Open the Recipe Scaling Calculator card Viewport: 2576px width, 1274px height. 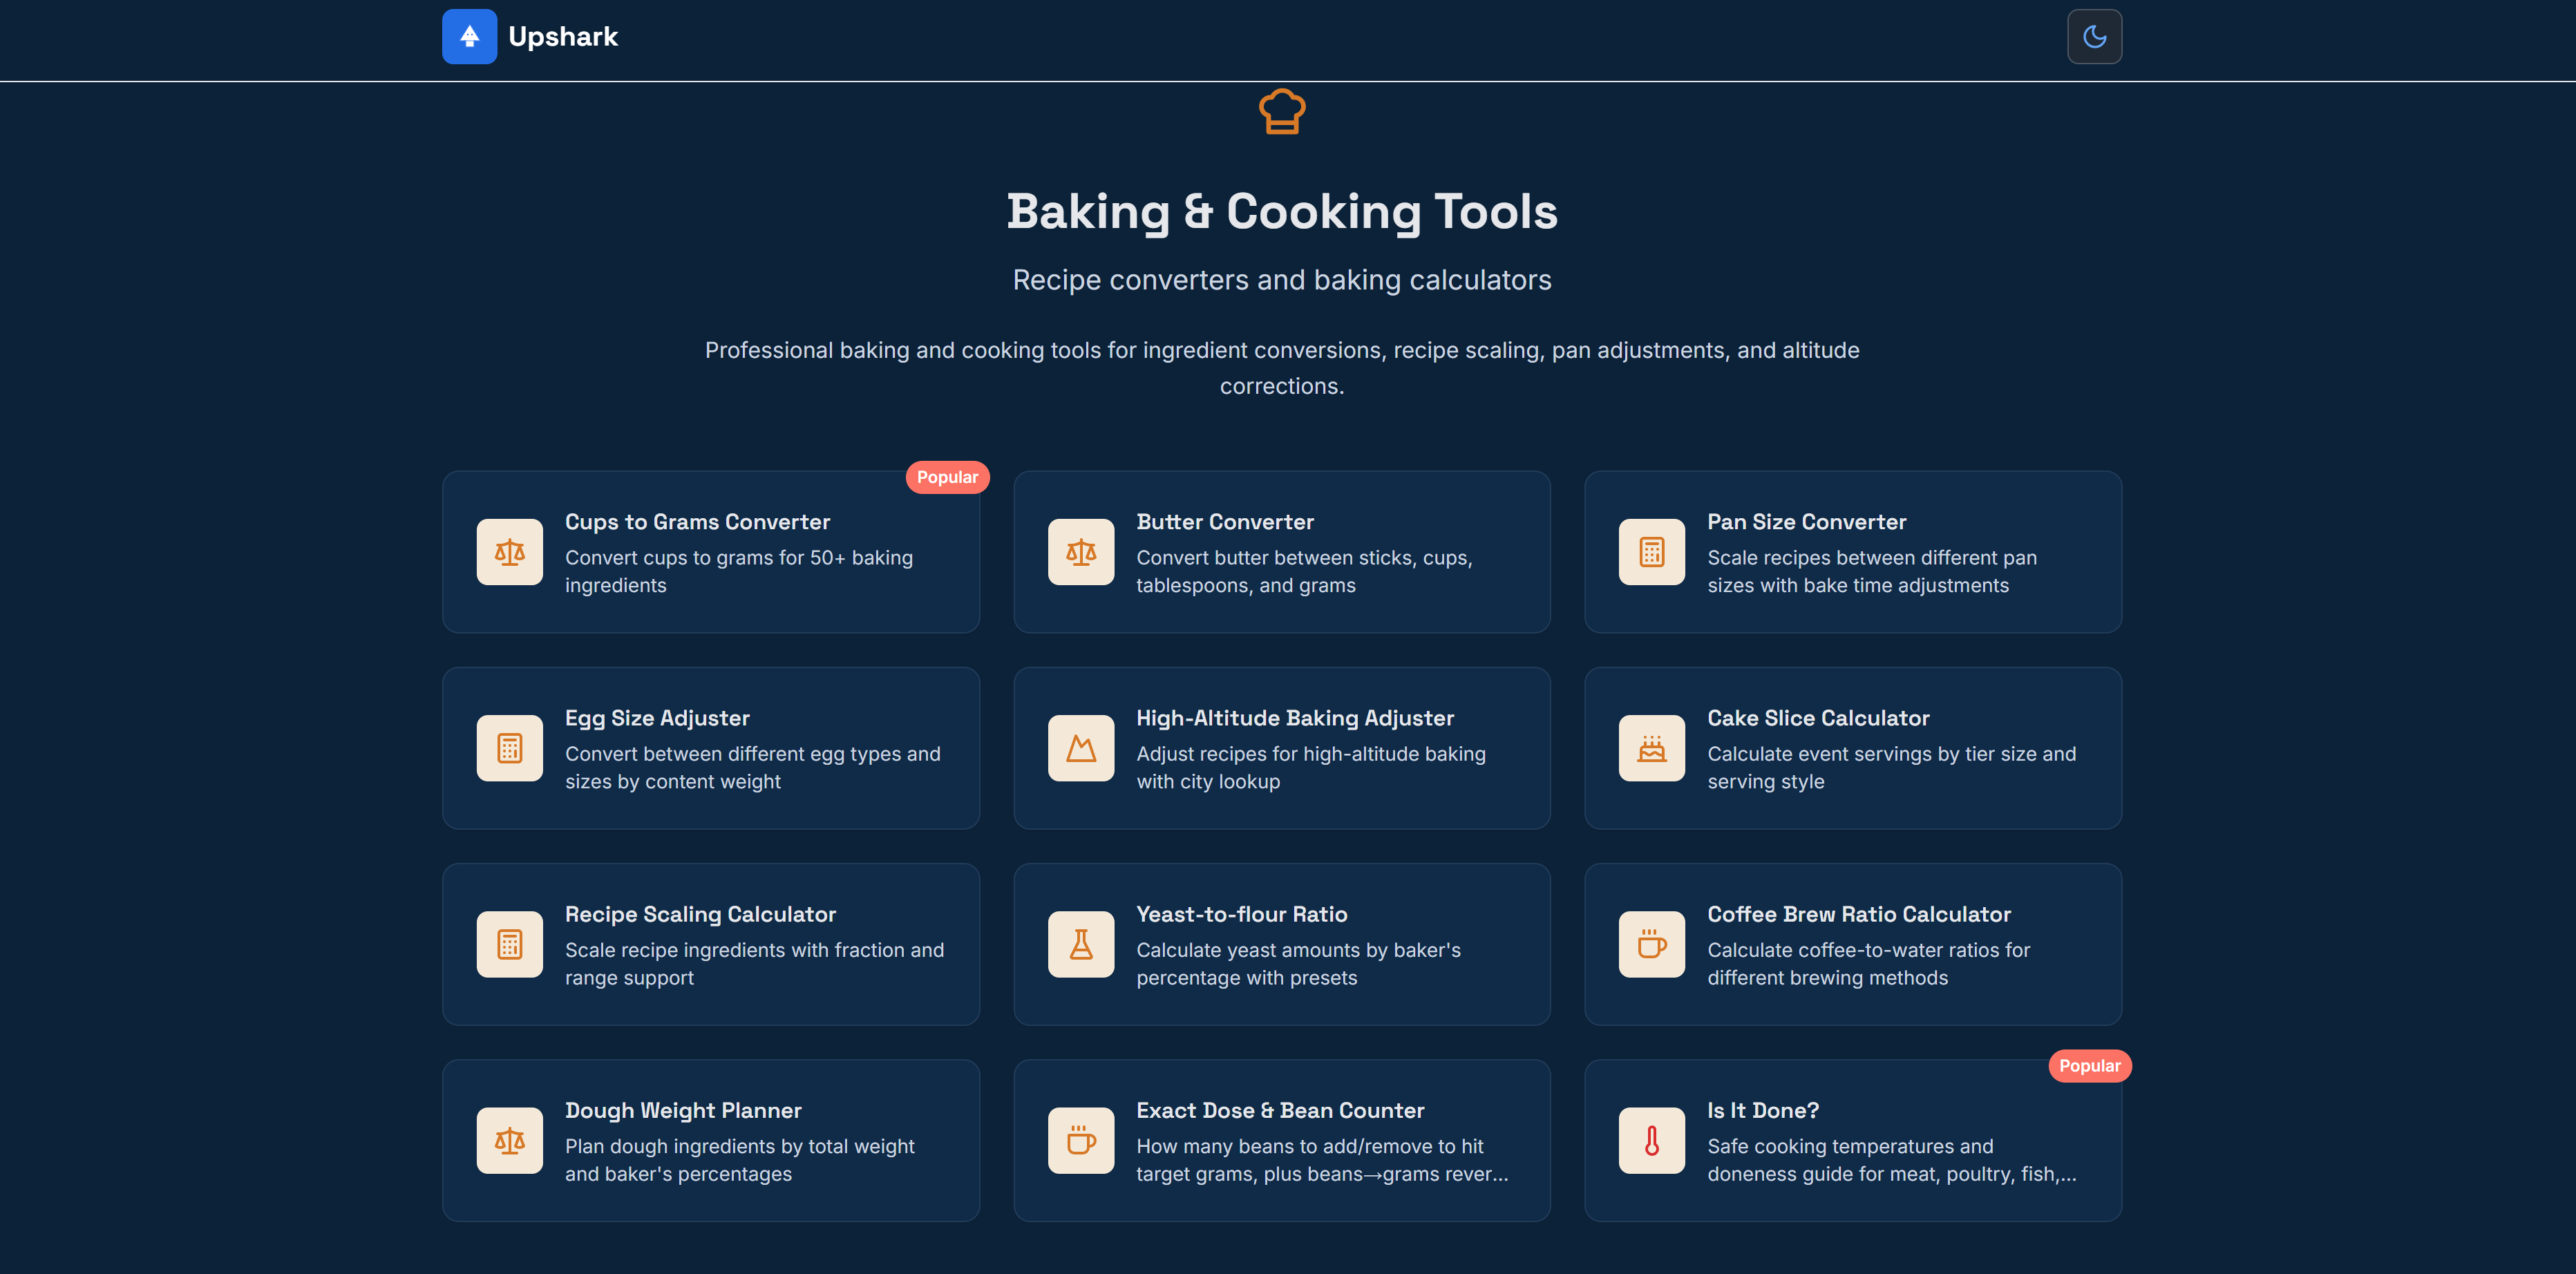(x=700, y=914)
